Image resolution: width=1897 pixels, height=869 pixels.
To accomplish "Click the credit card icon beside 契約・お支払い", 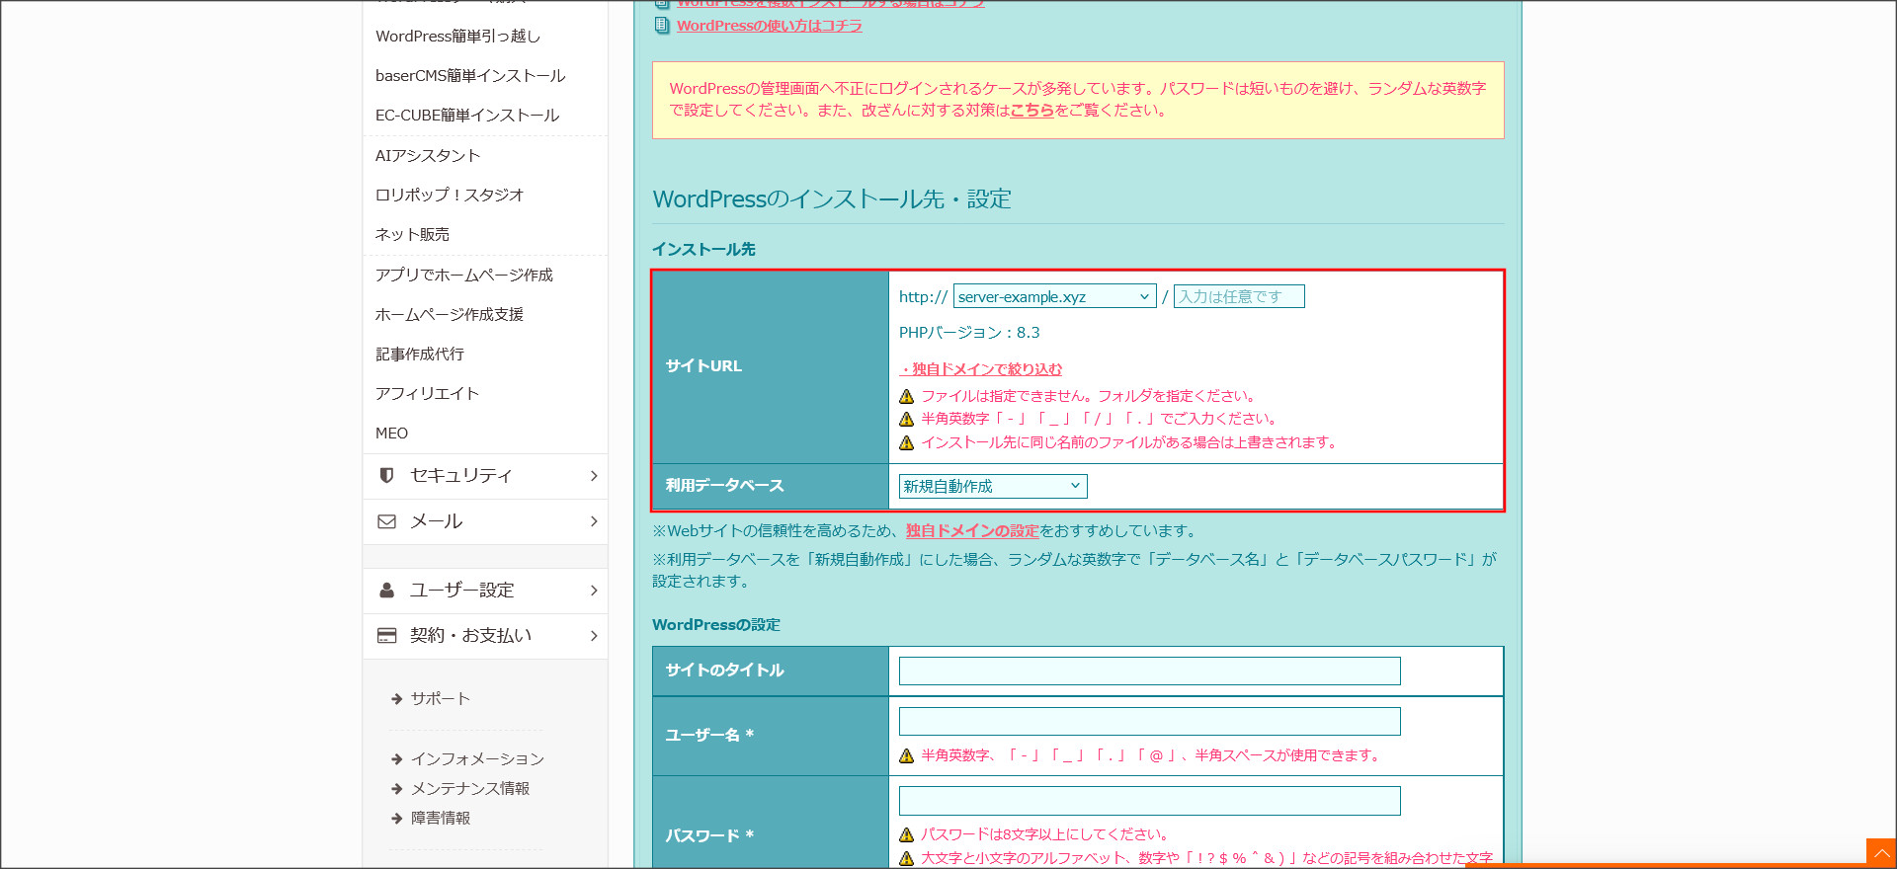I will coord(386,636).
